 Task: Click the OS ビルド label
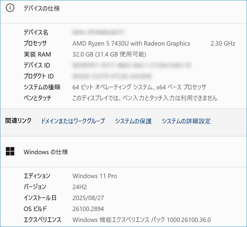pyautogui.click(x=35, y=209)
